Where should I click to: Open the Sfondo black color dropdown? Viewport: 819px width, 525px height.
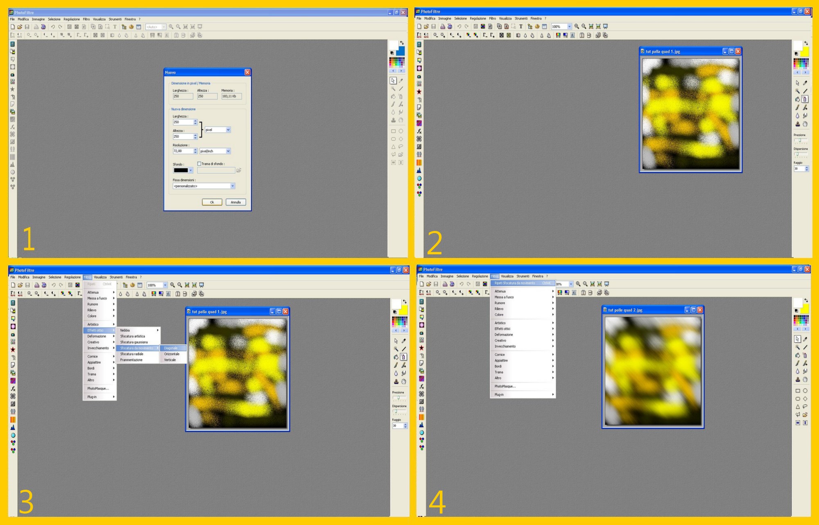tap(190, 170)
